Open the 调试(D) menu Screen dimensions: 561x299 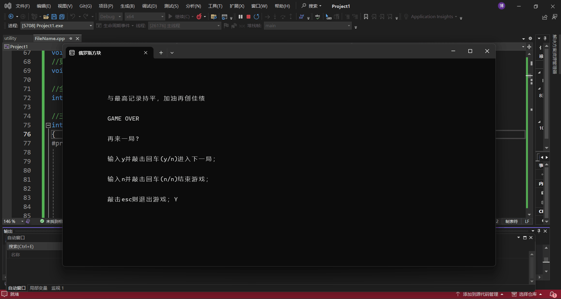pos(149,6)
